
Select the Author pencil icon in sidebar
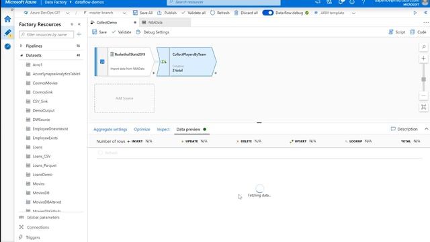tap(7, 33)
